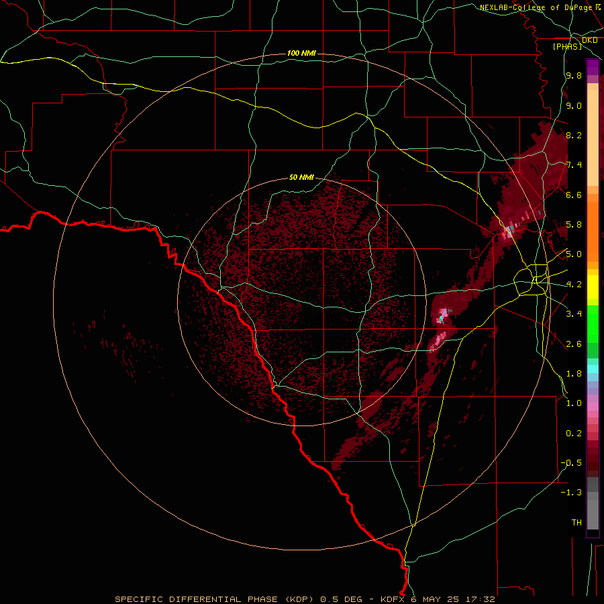Pick the bright green band on the color scale
This screenshot has height=604, width=604.
[593, 323]
